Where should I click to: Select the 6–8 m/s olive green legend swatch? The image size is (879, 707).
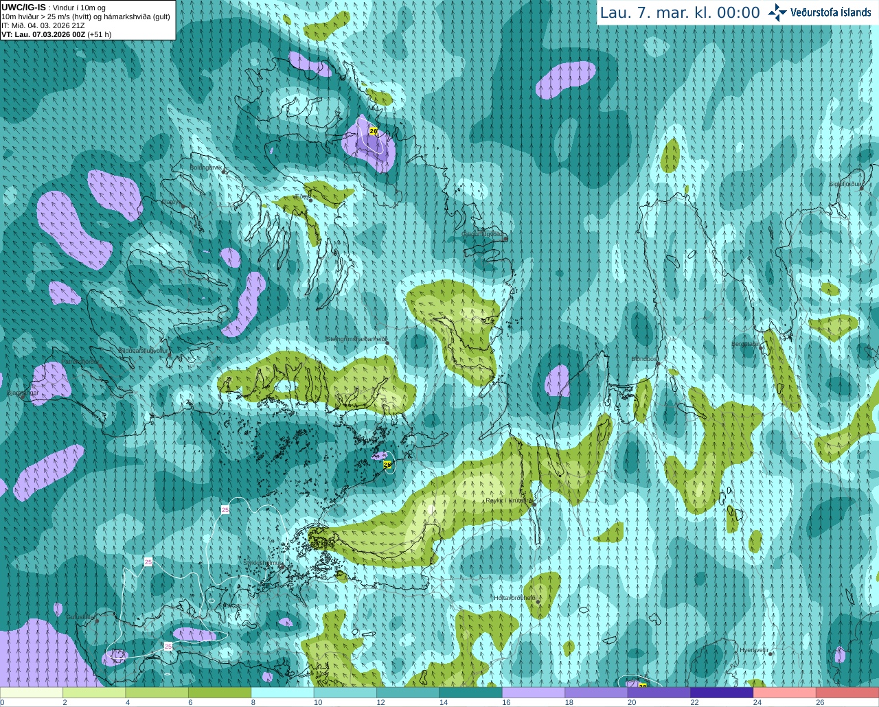220,693
